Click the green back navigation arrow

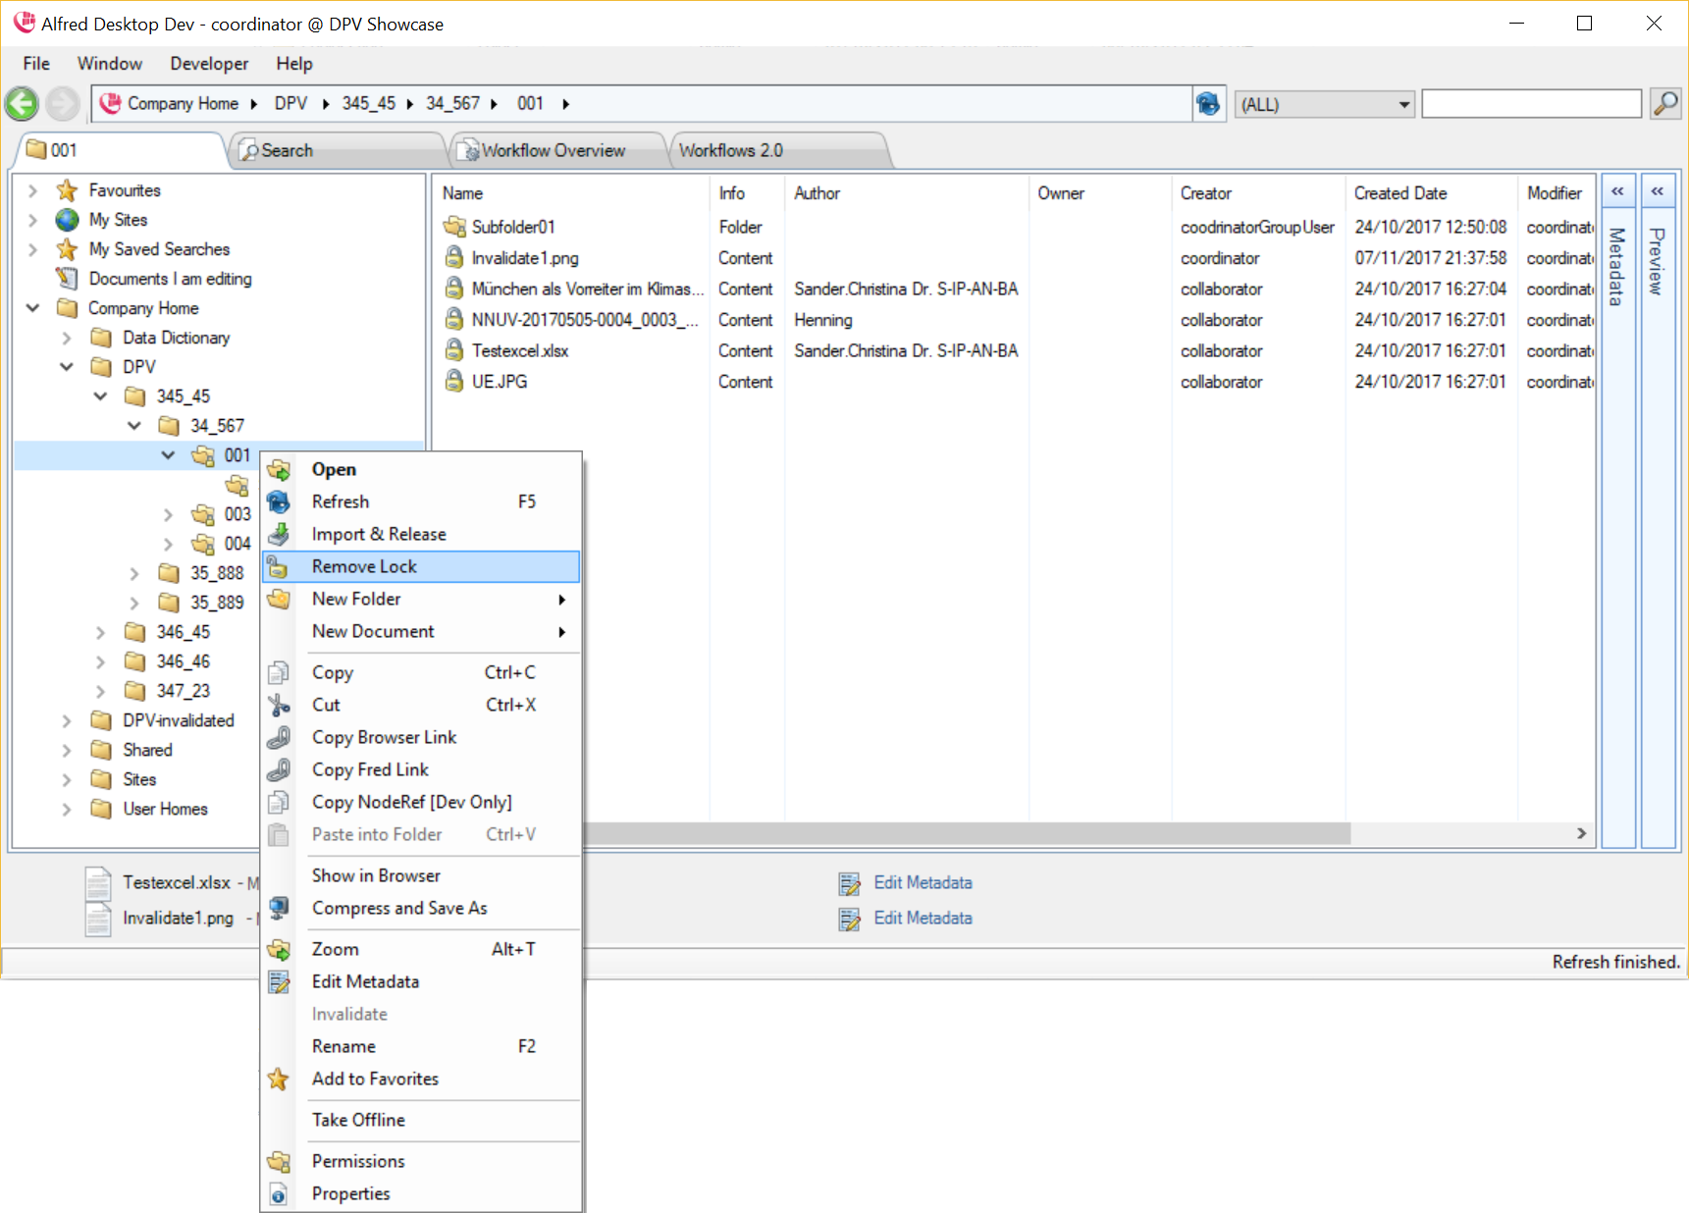coord(22,104)
